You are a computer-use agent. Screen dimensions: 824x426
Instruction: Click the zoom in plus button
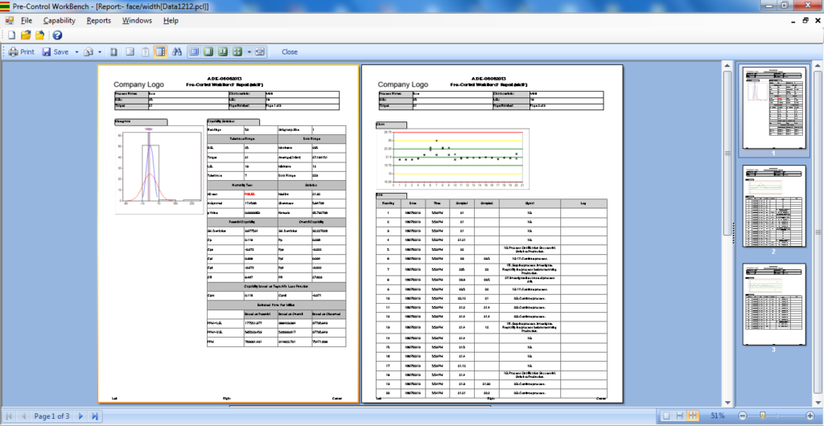coord(810,416)
